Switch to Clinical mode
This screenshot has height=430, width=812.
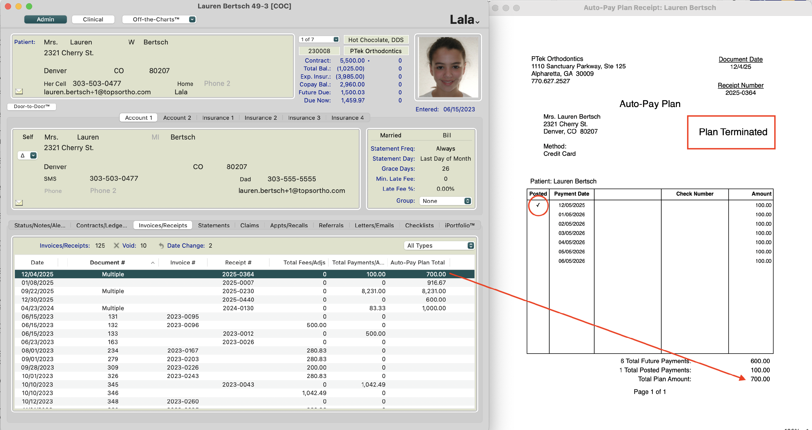(93, 19)
